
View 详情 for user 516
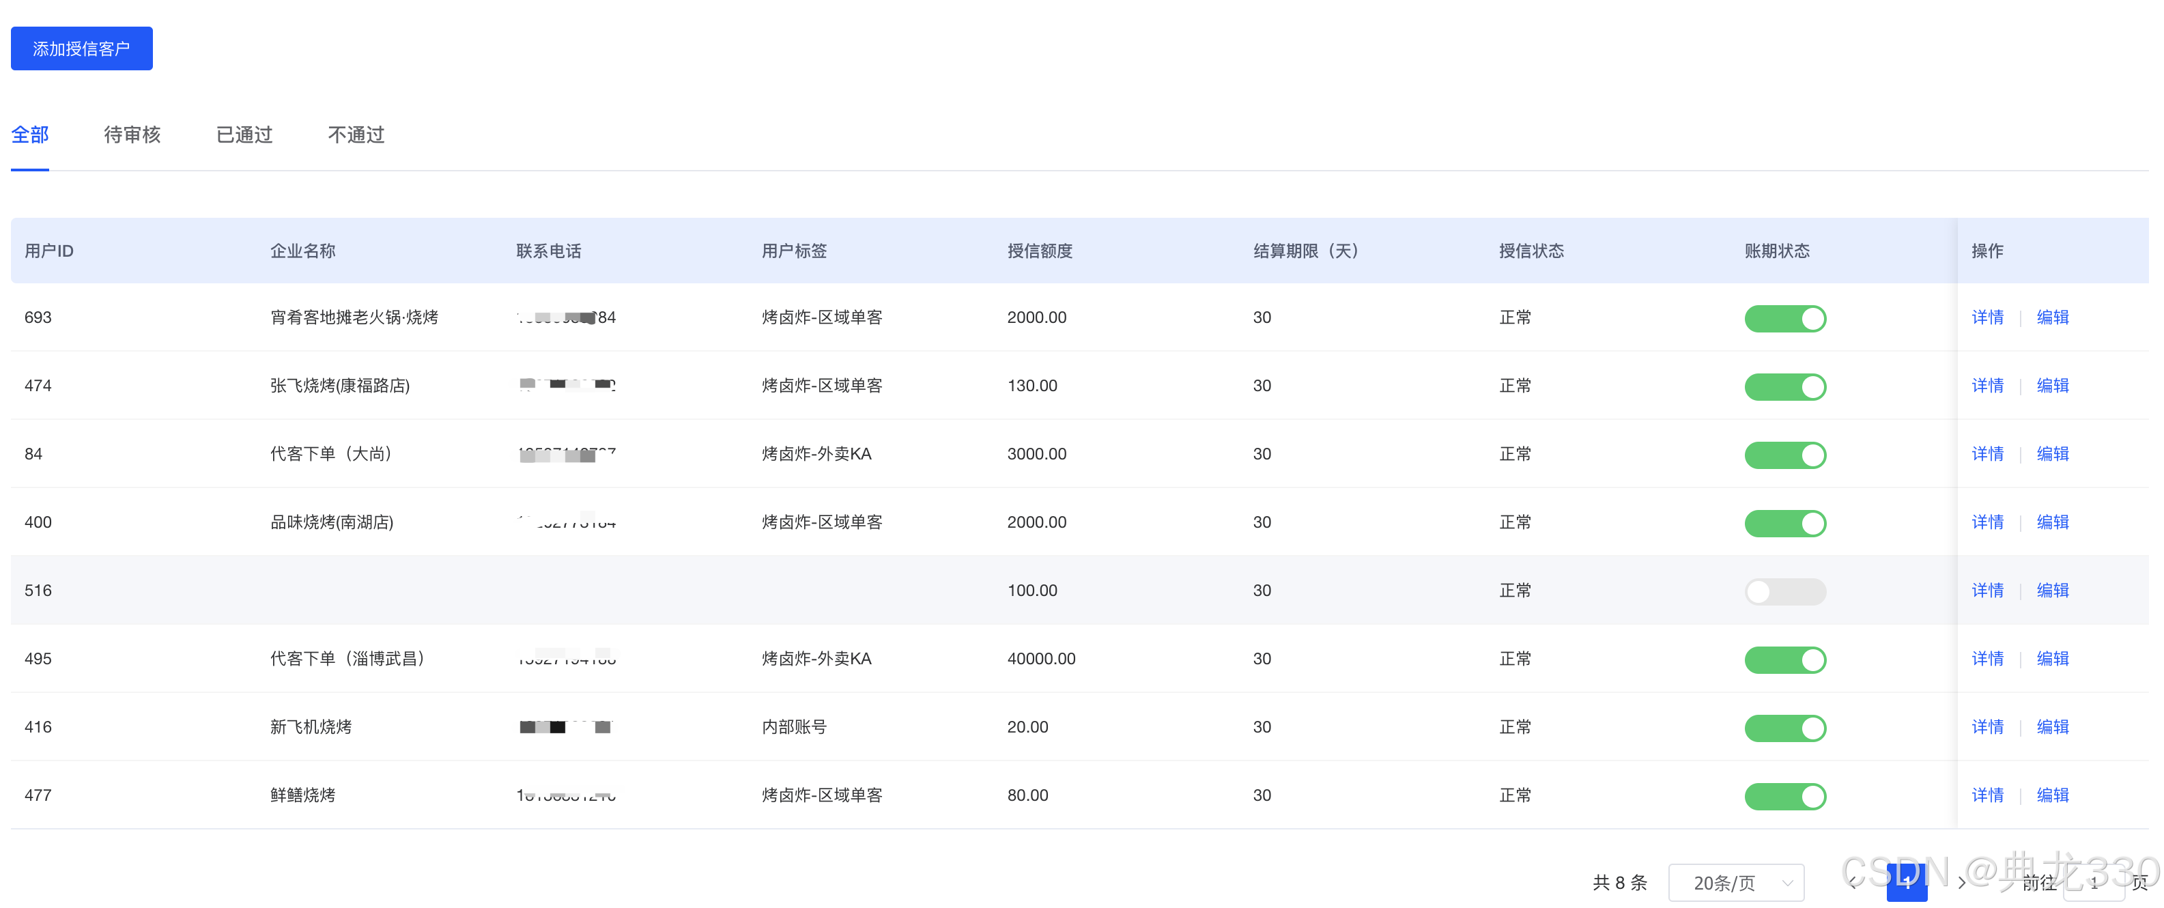(x=1987, y=591)
